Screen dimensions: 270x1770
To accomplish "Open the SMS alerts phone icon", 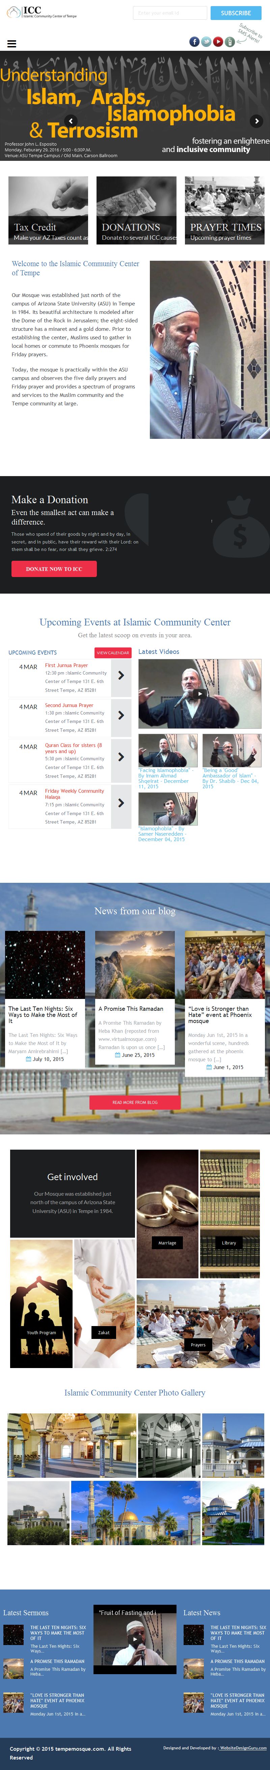I will [230, 42].
